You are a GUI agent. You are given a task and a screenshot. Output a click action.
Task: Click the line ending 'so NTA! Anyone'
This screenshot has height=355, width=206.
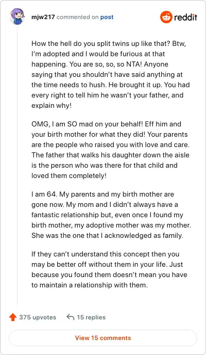(100, 64)
